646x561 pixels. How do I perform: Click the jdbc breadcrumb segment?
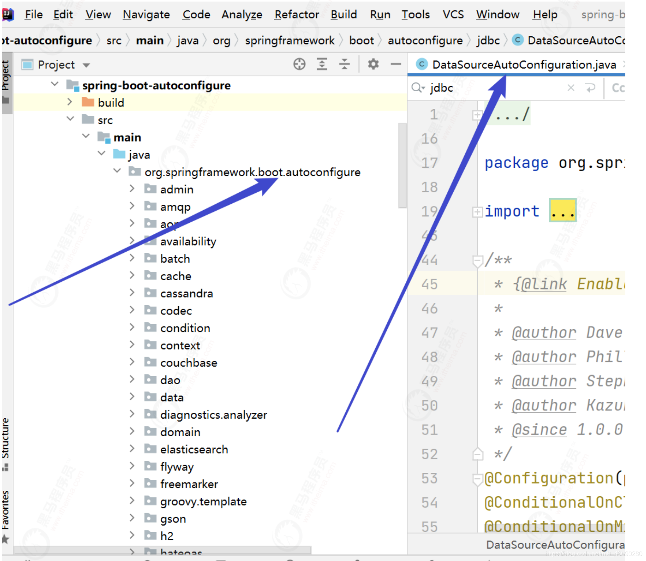pos(488,40)
